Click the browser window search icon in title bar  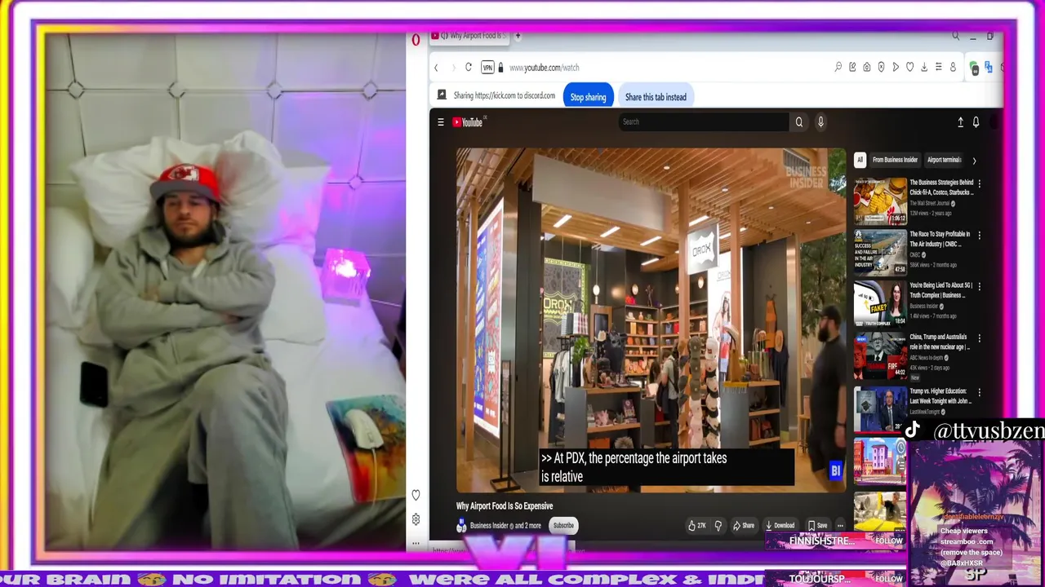(x=955, y=36)
